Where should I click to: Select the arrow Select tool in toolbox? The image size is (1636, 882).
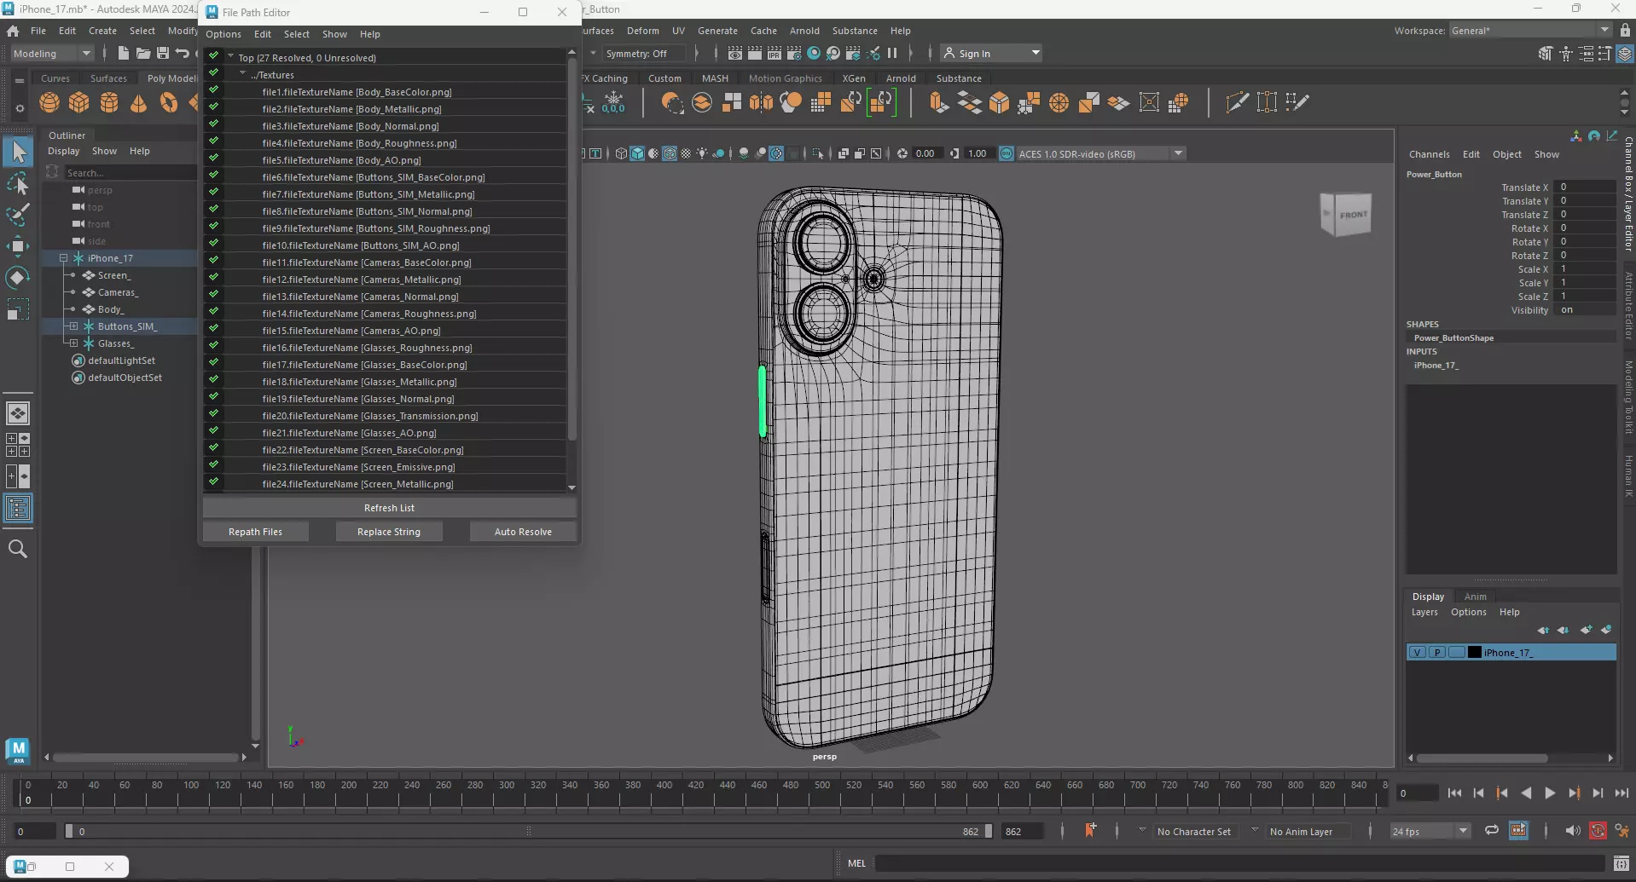click(18, 153)
